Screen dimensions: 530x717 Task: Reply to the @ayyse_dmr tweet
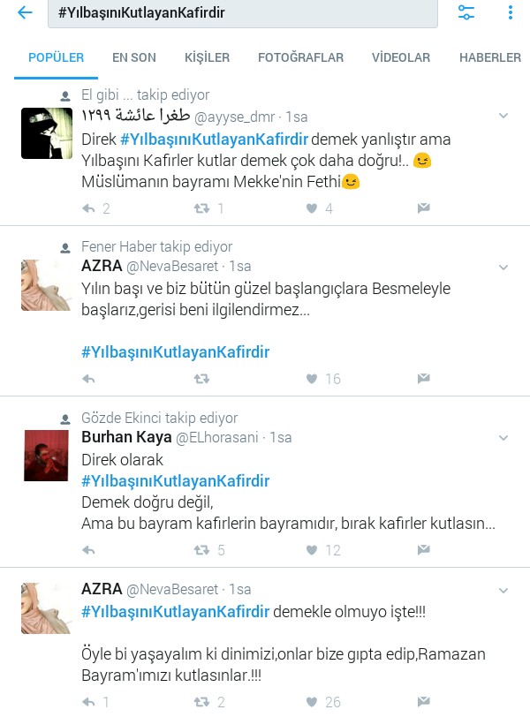[88, 208]
